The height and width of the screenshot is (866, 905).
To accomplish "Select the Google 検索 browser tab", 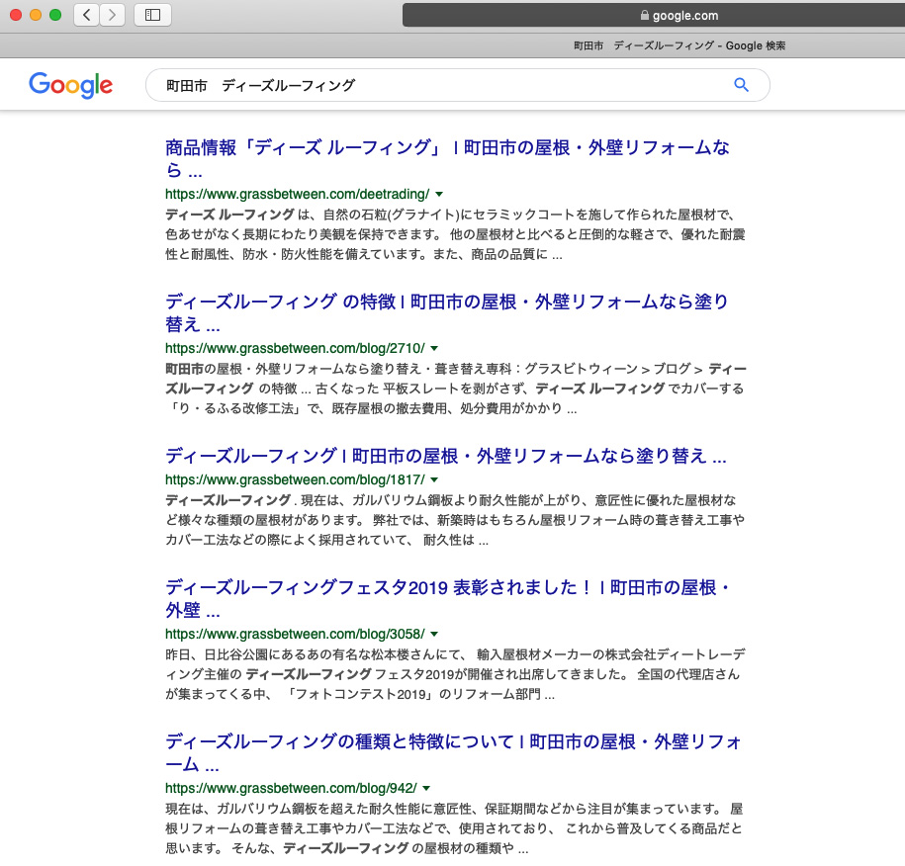I will [x=679, y=45].
